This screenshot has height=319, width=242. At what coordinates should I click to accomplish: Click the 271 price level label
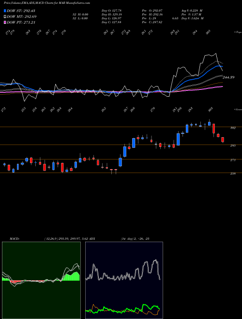point(233,160)
